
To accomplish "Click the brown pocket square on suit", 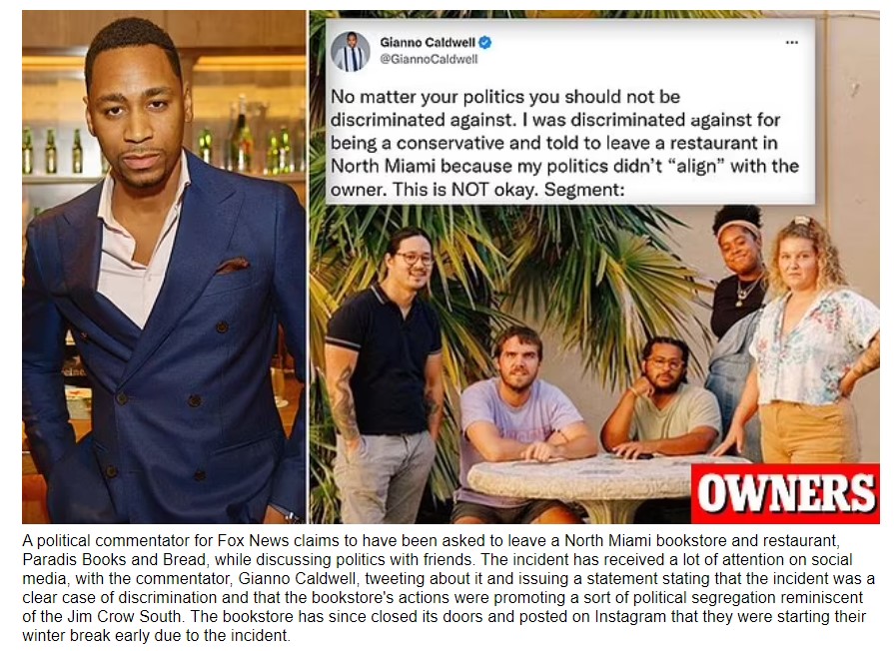I will 233,265.
